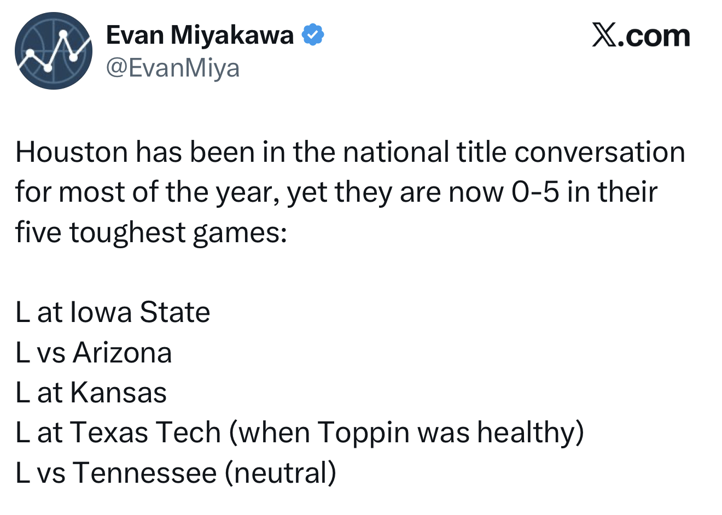Click the Evan Miyakawa profile avatar
This screenshot has height=515, width=722.
click(x=53, y=51)
